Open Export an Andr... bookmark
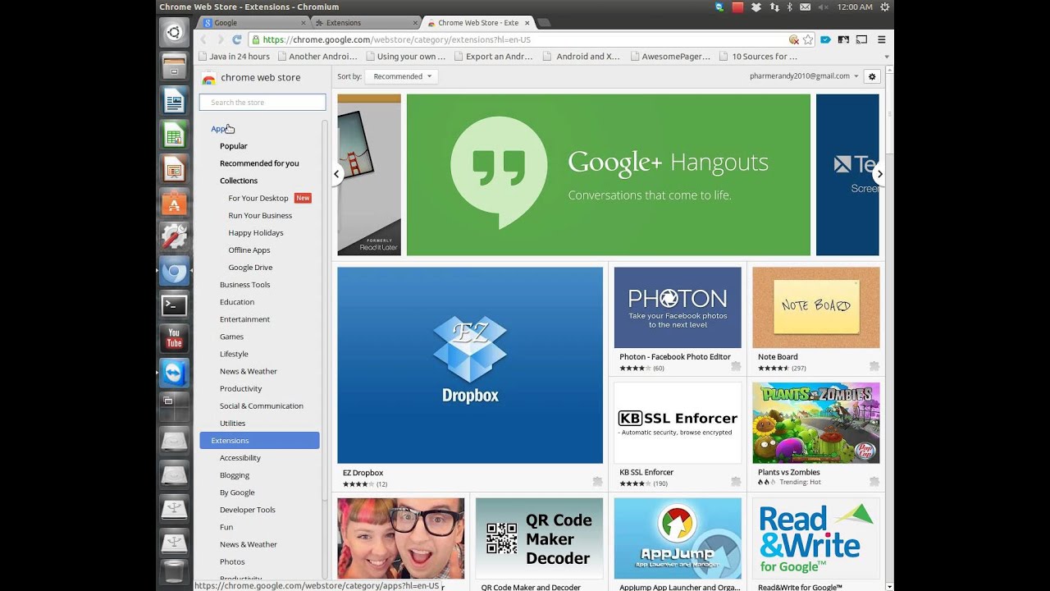Image resolution: width=1050 pixels, height=591 pixels. pyautogui.click(x=492, y=57)
